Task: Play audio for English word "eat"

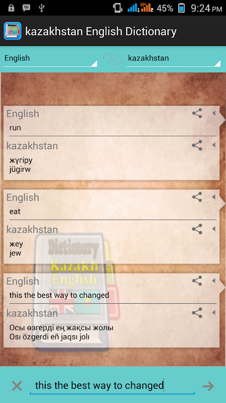Action: [x=214, y=197]
